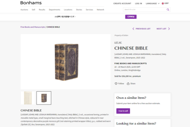Open the Auctions menu
This screenshot has width=190, height=127.
coord(24,10)
